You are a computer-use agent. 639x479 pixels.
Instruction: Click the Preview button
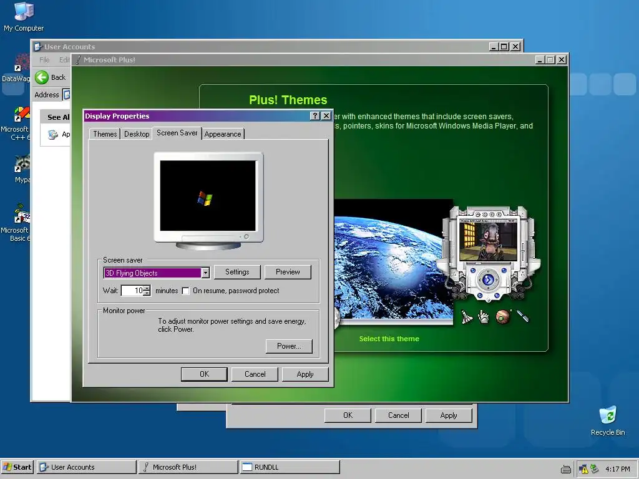(x=288, y=272)
